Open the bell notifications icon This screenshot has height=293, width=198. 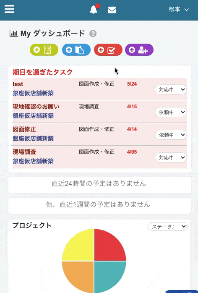(x=94, y=9)
